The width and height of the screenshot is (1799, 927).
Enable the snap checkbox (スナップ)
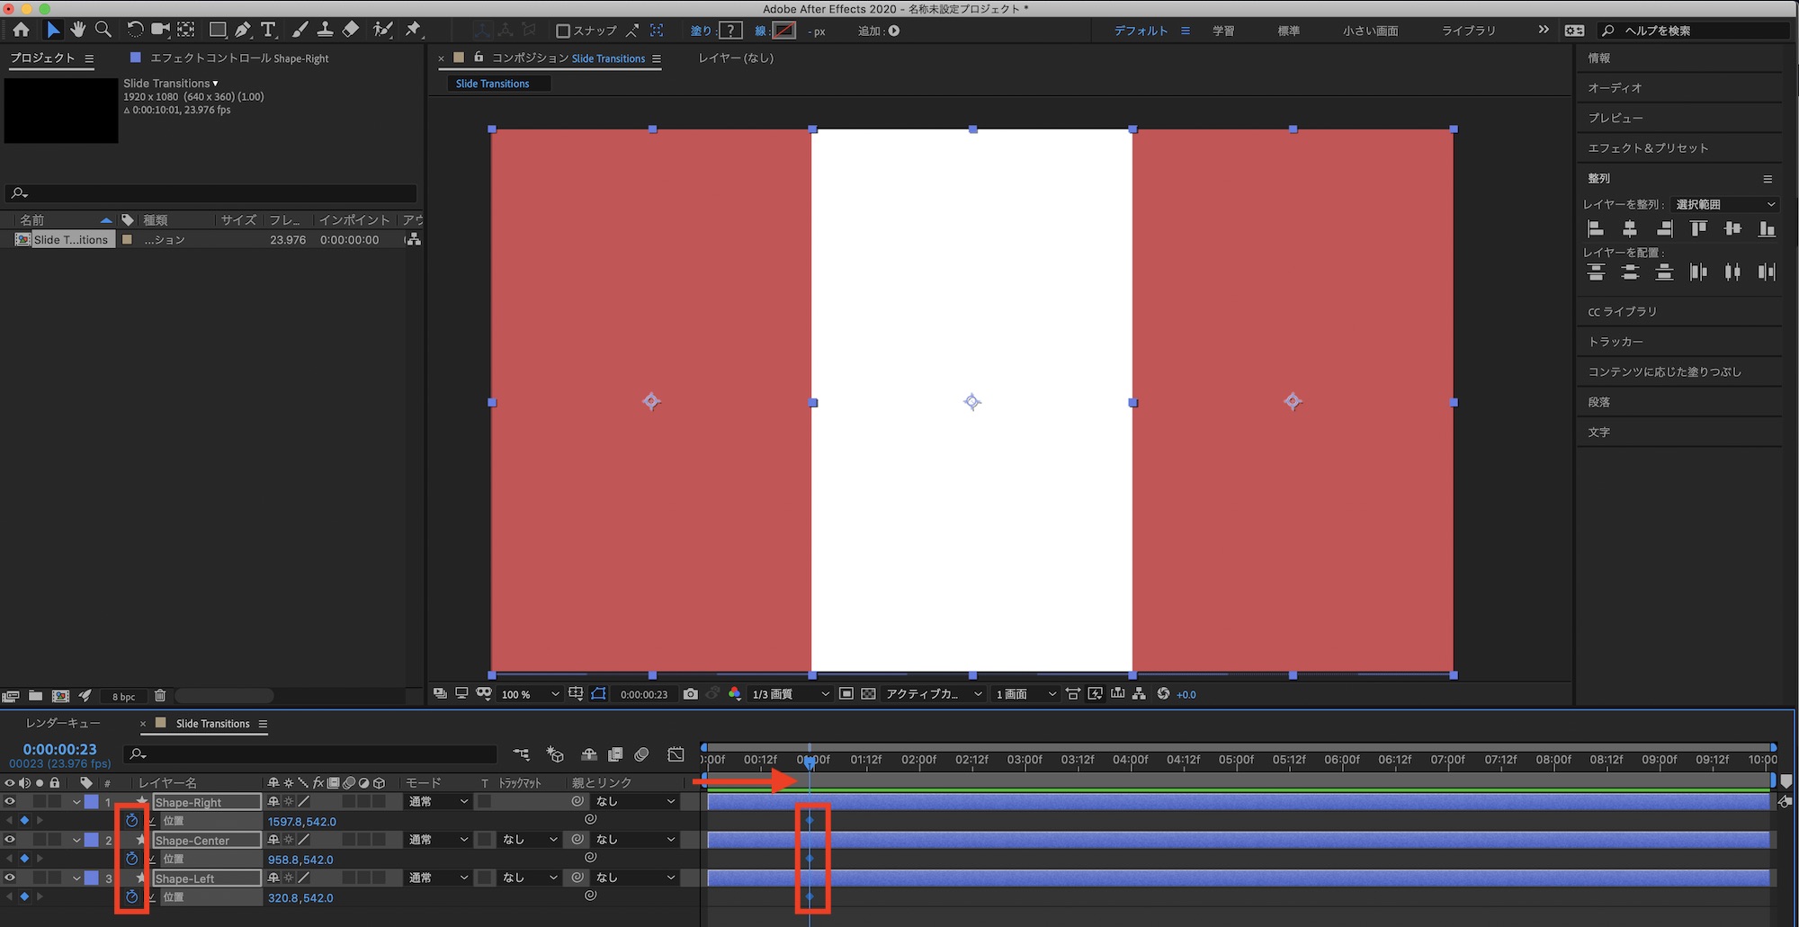(563, 31)
